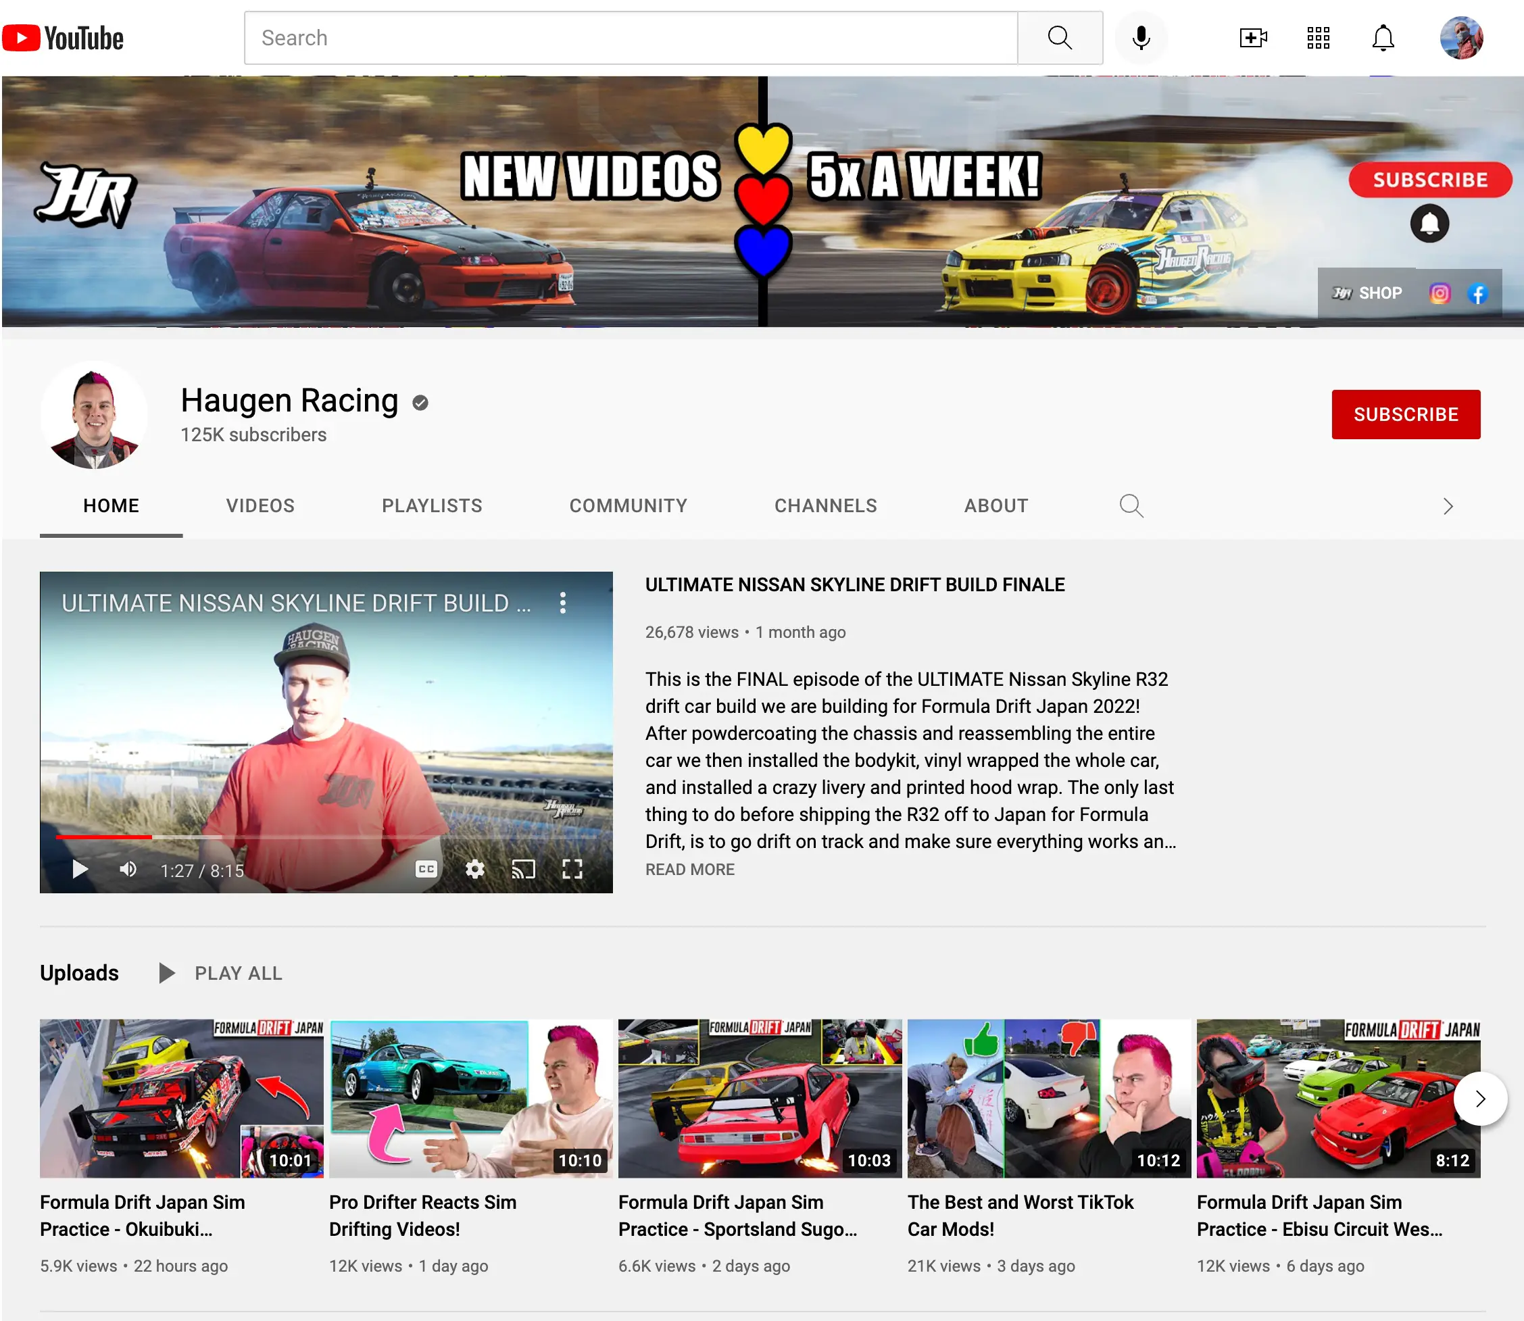Open The Best and Worst TikTok thumbnail
1524x1321 pixels.
(1048, 1099)
